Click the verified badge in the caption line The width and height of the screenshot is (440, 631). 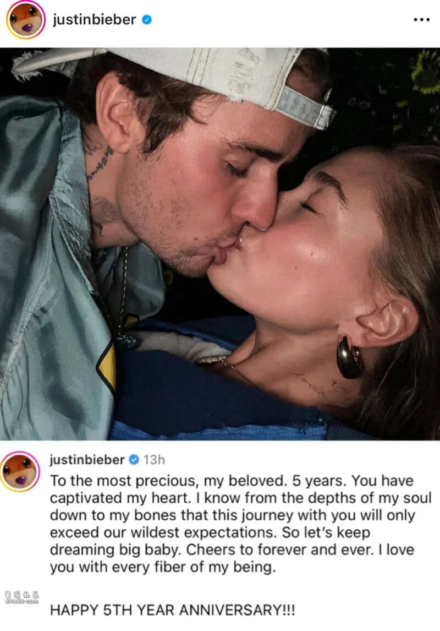click(134, 460)
